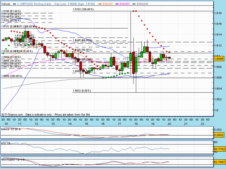This screenshot has width=226, height=169.
Task: Click the 1.602 price axis label
Action: click(x=218, y=99)
